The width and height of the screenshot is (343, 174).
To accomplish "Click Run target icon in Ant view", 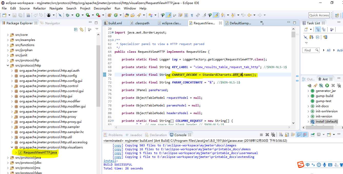I will pyautogui.click(x=327, y=85).
